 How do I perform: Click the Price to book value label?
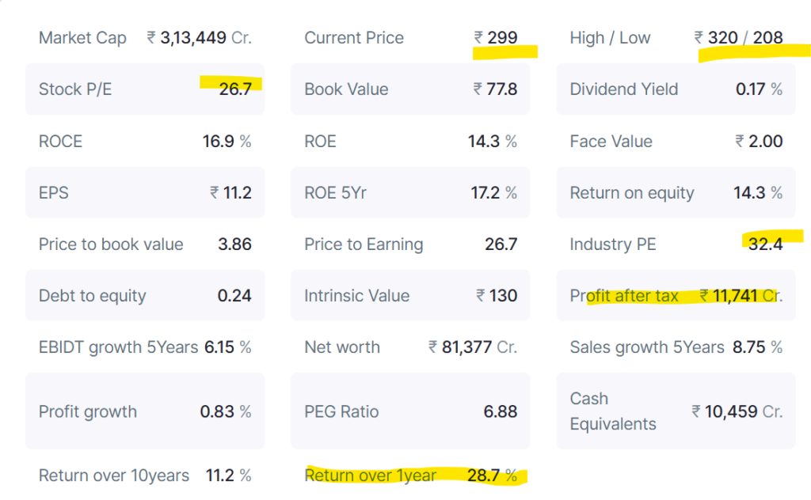click(111, 244)
